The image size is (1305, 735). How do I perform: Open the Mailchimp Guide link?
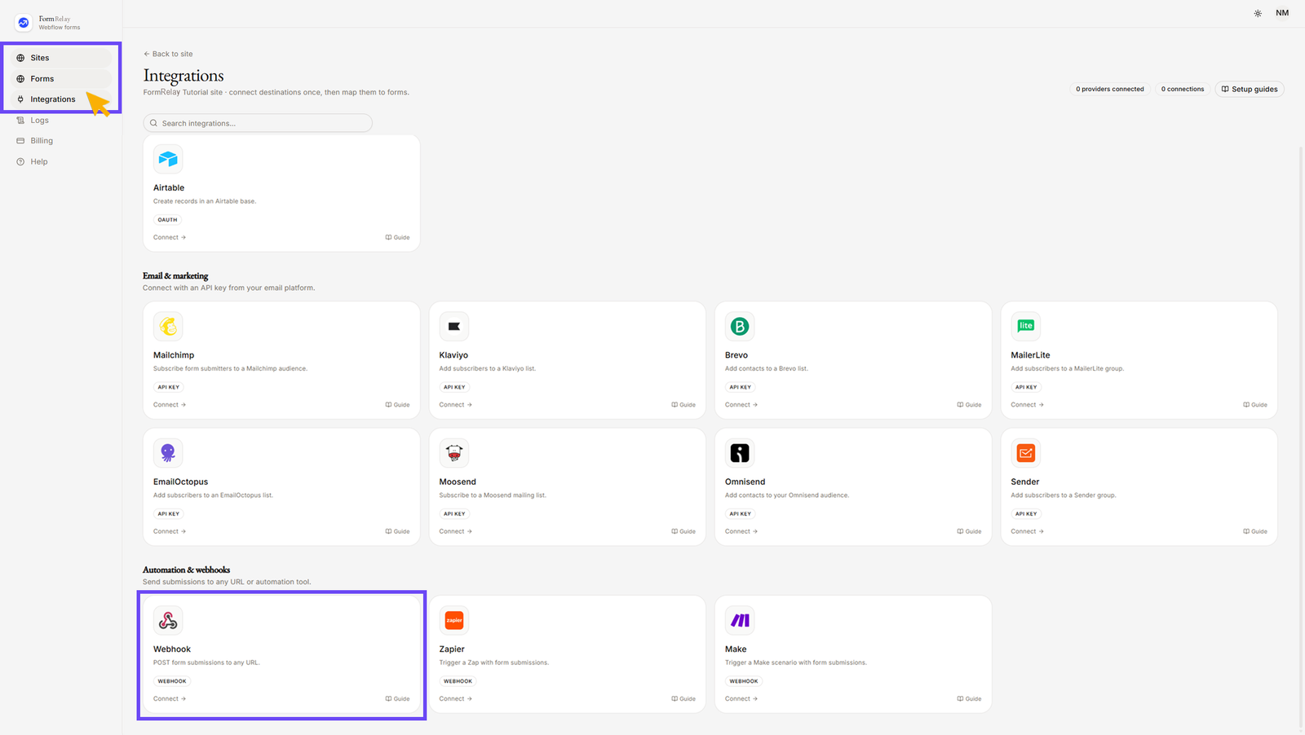pos(398,405)
